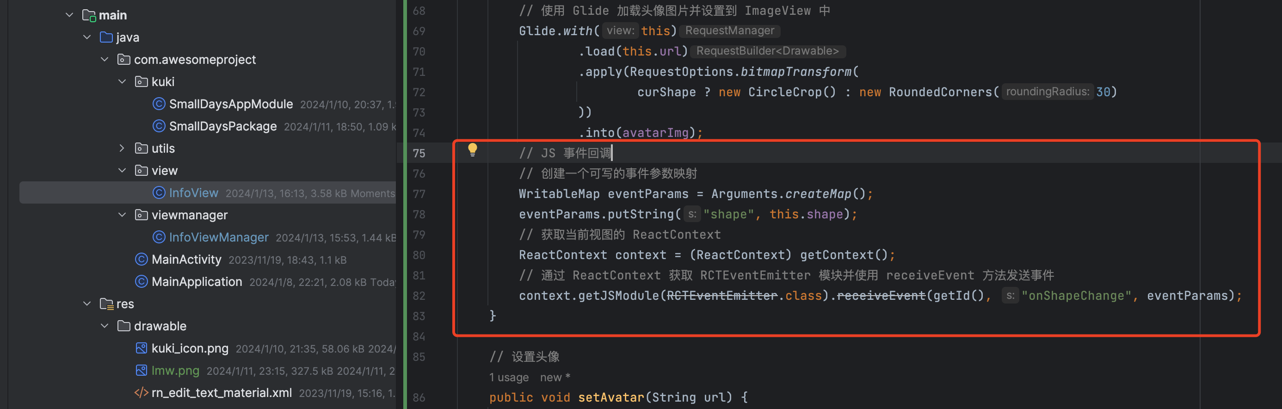Click the java source folder icon

point(106,37)
